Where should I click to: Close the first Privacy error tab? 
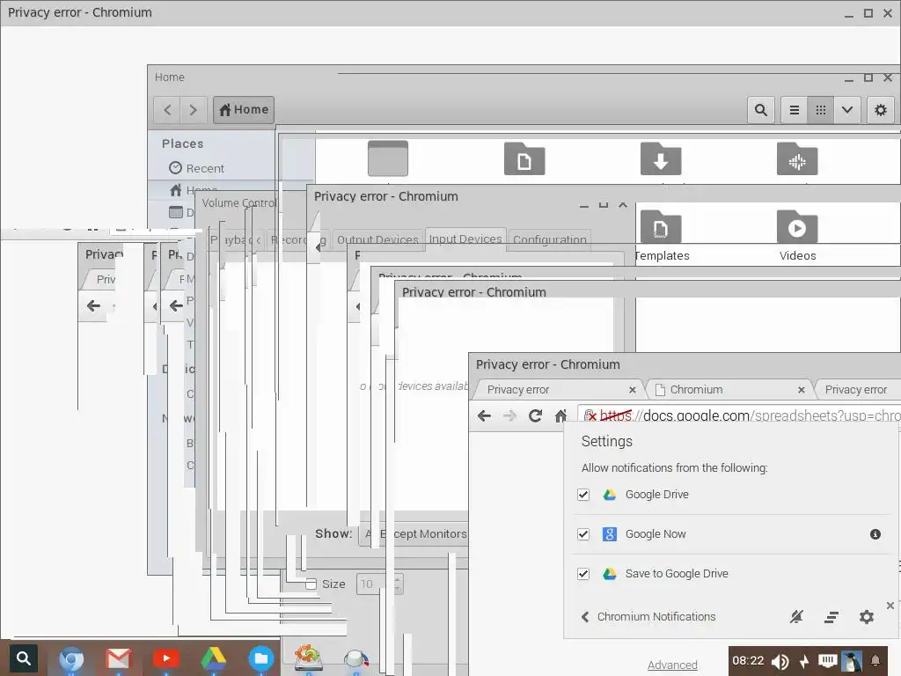tap(632, 390)
